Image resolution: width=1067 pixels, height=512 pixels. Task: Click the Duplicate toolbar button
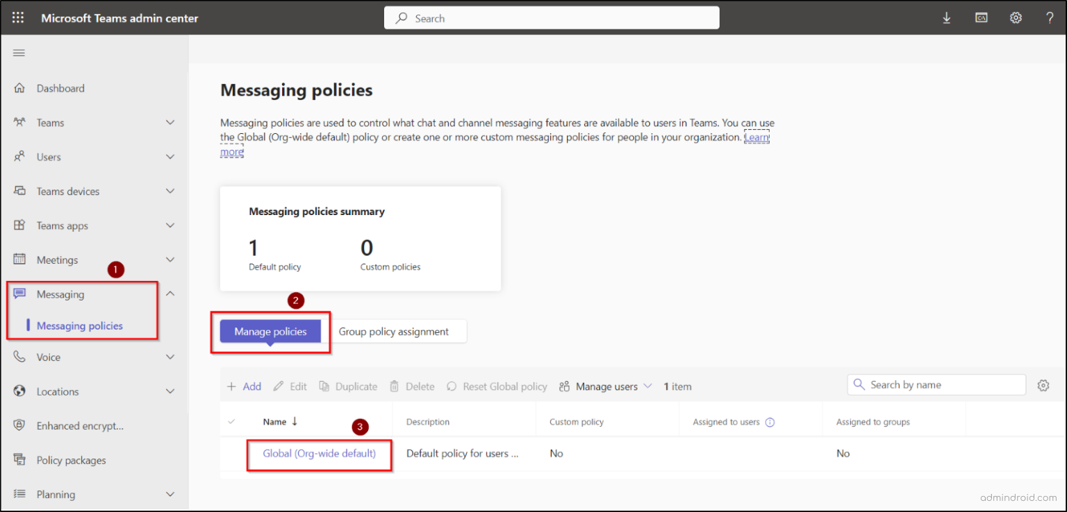pyautogui.click(x=348, y=386)
